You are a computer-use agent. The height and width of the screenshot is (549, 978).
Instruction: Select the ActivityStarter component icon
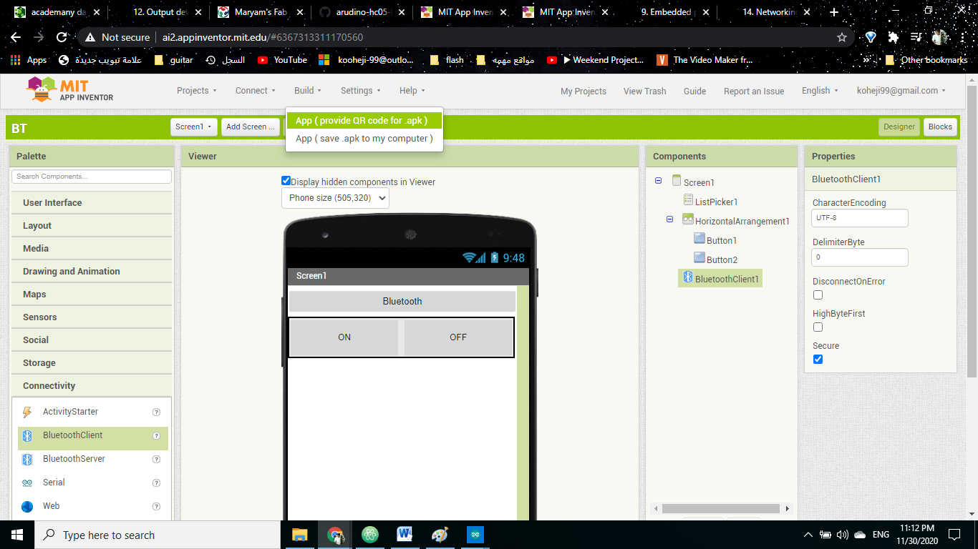point(29,411)
